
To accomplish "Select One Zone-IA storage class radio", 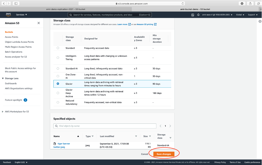I will [x=58, y=76].
